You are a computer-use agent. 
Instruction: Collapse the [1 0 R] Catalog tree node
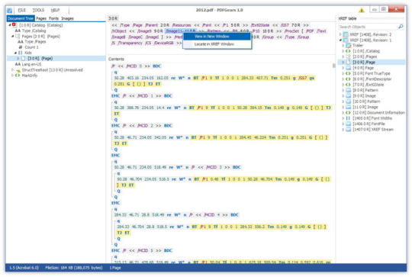coord(10,25)
